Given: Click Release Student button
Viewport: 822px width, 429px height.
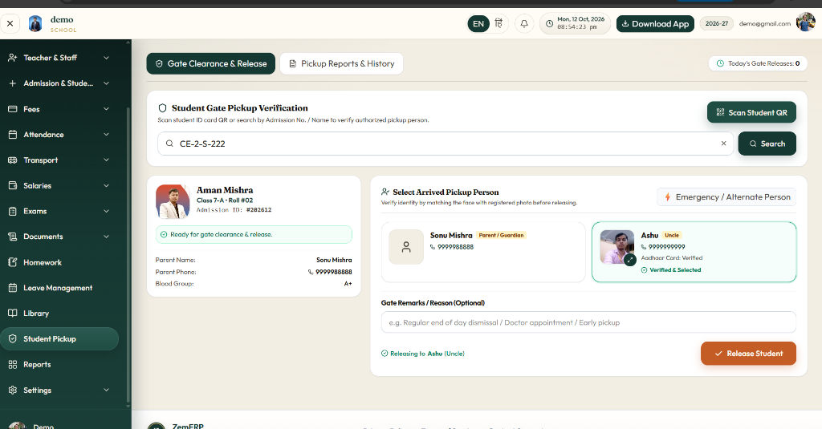Looking at the screenshot, I should coord(748,354).
